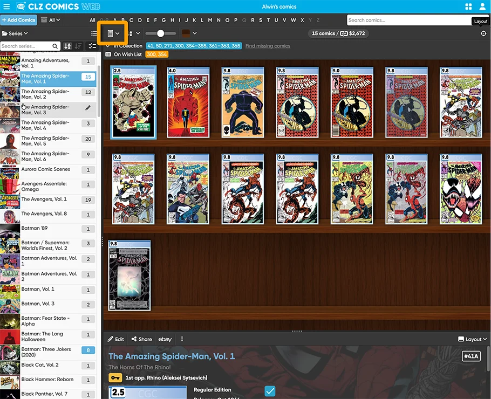The image size is (491, 399).
Task: Open the hamburger main menu
Action: point(6,6)
